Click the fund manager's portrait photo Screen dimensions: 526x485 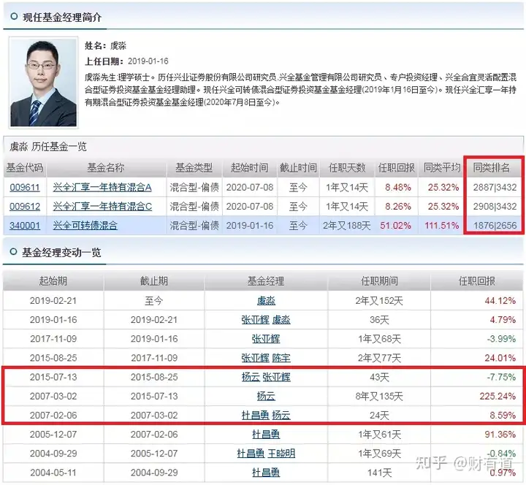coord(44,83)
